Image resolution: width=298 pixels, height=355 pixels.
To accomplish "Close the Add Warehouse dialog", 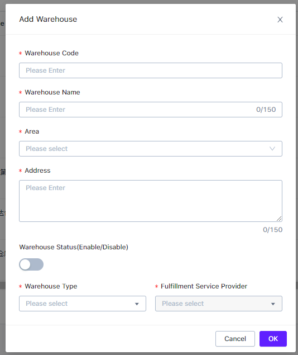I will click(280, 20).
